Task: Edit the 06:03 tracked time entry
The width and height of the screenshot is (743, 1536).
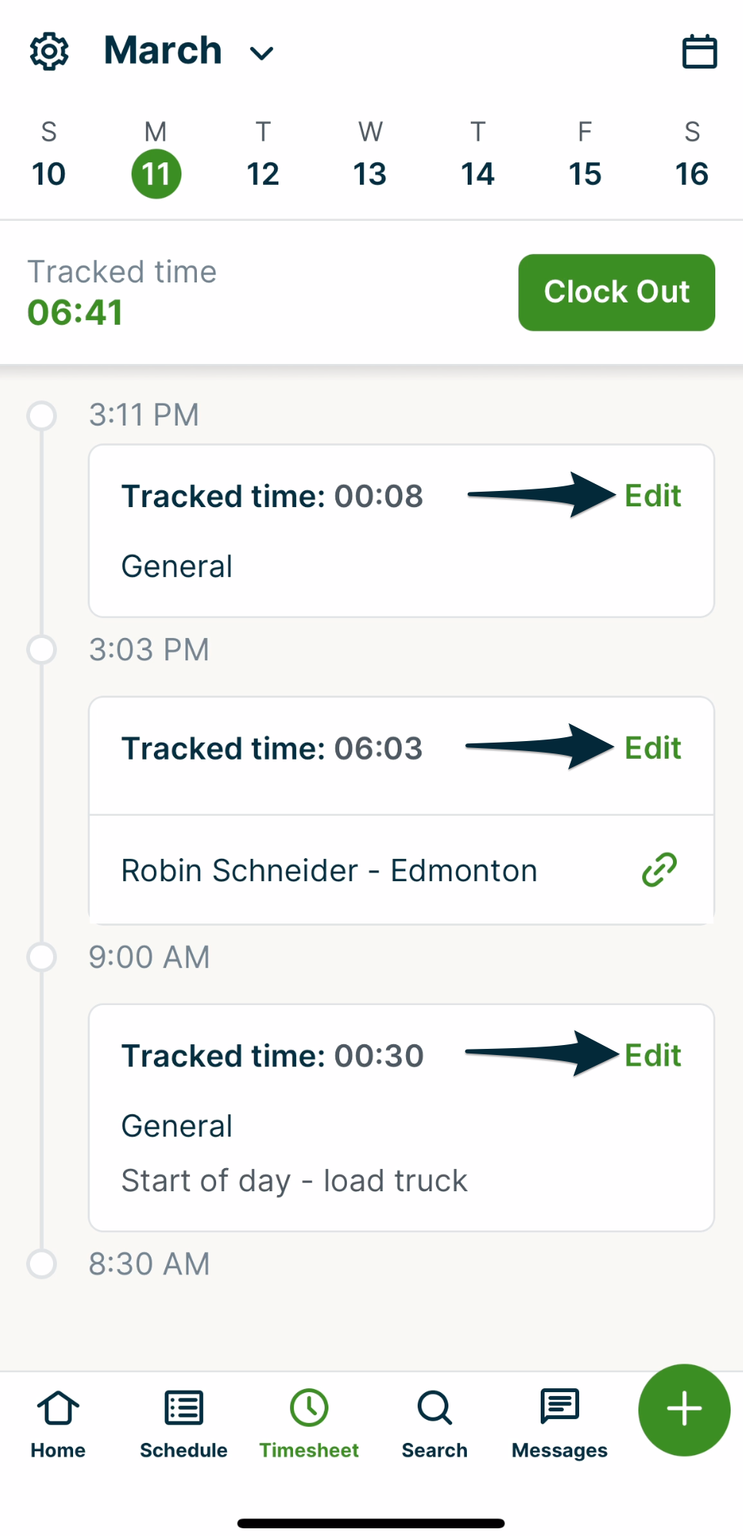Action: click(652, 748)
